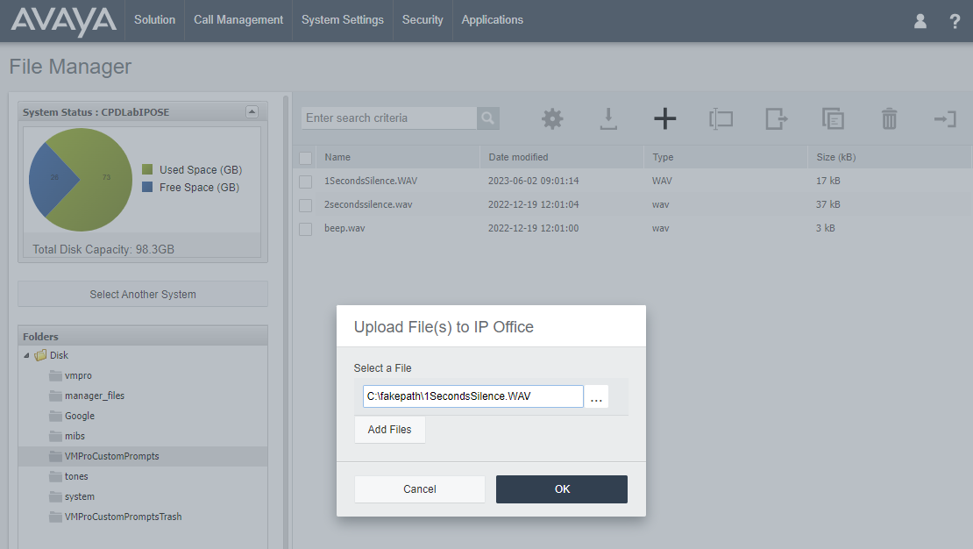Image resolution: width=973 pixels, height=549 pixels.
Task: Toggle the select-all checkbox in header
Action: tap(305, 158)
